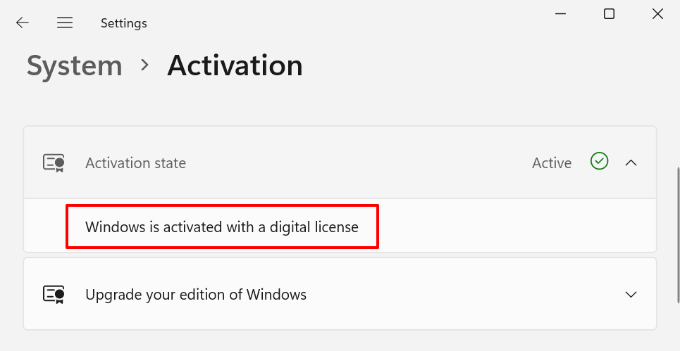Click the green checkmark status icon

point(599,162)
